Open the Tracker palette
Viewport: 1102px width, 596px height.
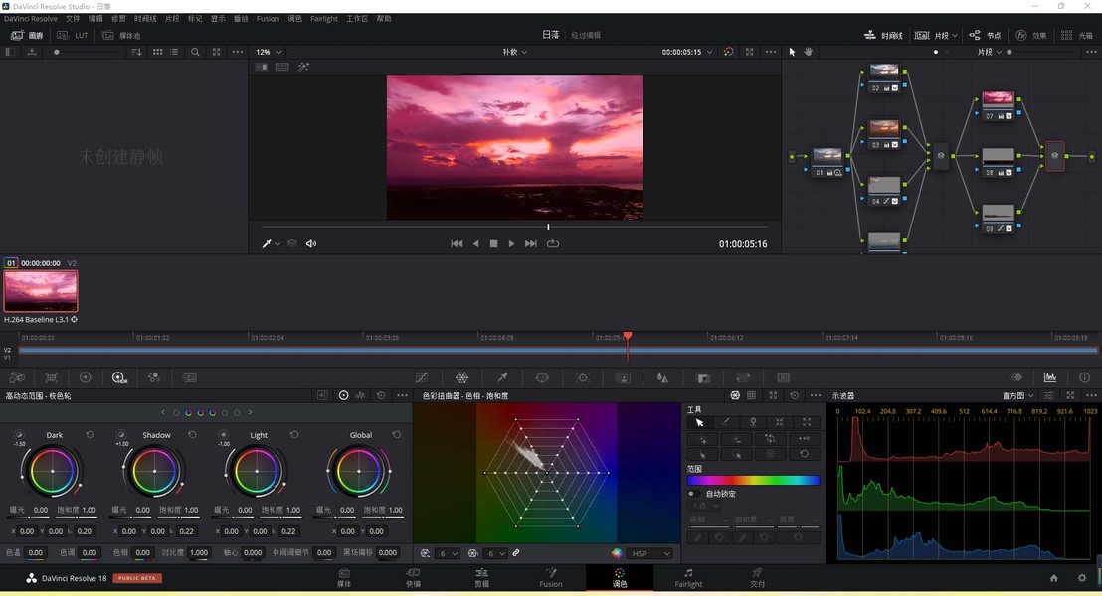tap(583, 377)
